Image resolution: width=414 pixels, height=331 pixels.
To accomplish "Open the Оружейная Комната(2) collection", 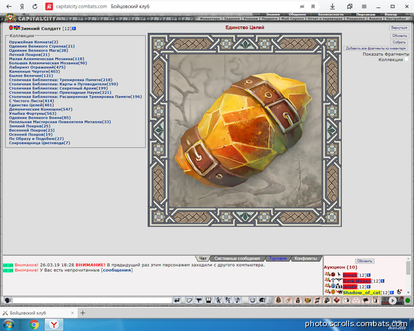I will [x=34, y=42].
